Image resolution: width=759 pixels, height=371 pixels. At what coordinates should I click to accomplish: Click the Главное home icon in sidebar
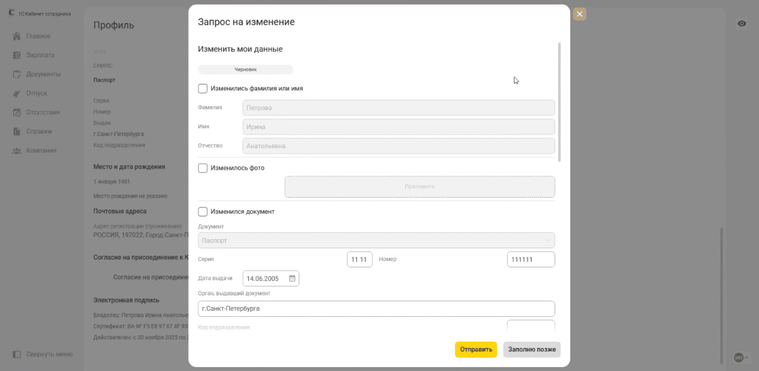tap(17, 36)
